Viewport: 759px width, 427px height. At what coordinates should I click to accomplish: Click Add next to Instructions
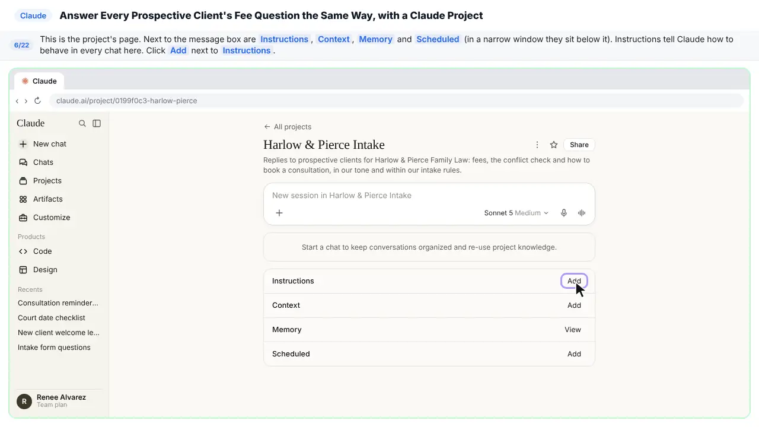tap(574, 281)
